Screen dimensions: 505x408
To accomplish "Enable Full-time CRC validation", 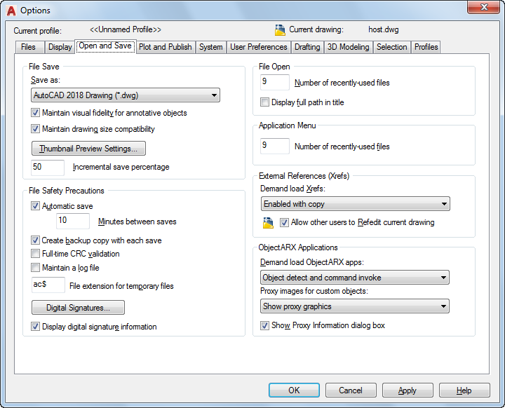I will [x=36, y=254].
